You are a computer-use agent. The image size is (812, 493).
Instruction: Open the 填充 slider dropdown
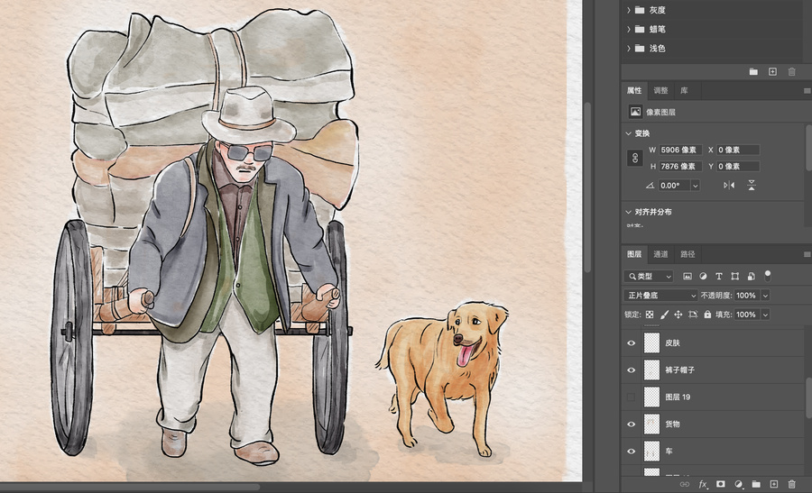(765, 315)
